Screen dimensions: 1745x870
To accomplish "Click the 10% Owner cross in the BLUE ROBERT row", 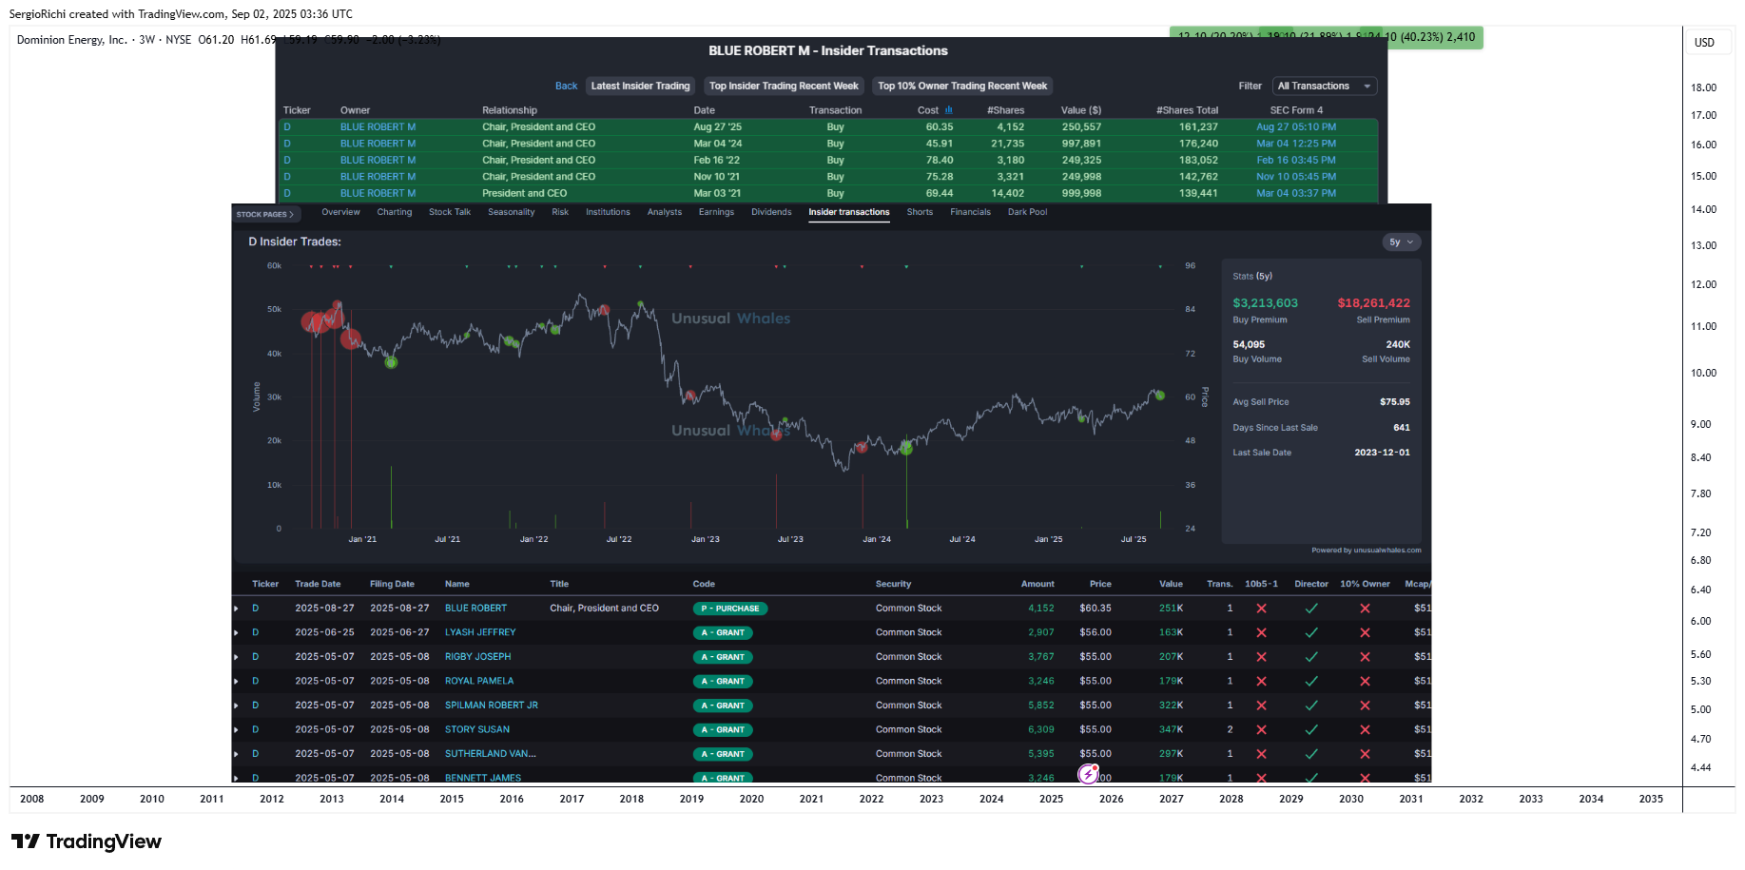I will point(1365,609).
